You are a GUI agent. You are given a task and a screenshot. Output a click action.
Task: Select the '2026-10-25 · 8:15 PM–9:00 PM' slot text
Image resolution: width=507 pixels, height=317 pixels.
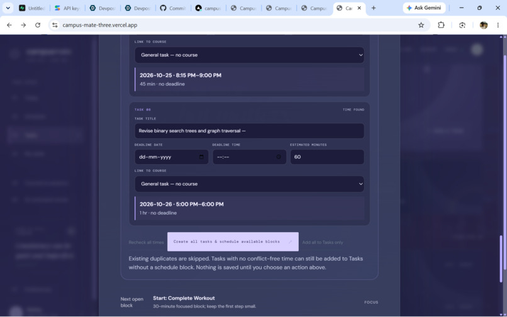[181, 75]
